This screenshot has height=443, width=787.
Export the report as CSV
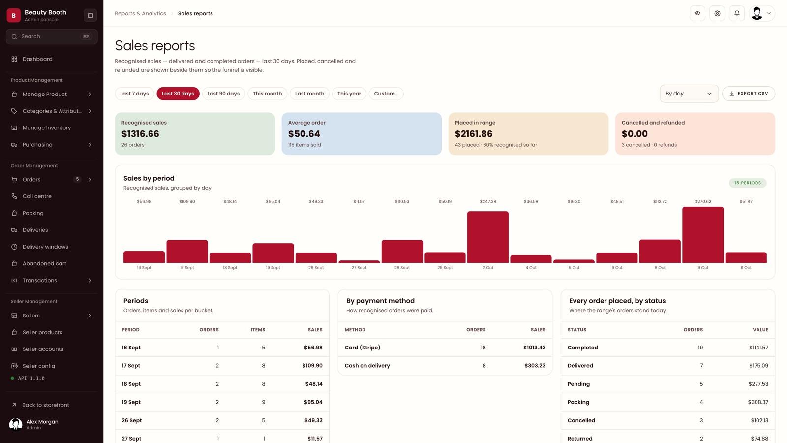click(x=749, y=94)
